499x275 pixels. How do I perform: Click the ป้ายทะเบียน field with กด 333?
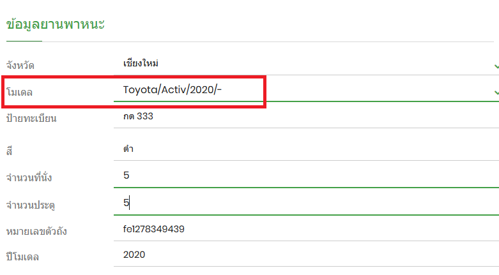[300, 117]
